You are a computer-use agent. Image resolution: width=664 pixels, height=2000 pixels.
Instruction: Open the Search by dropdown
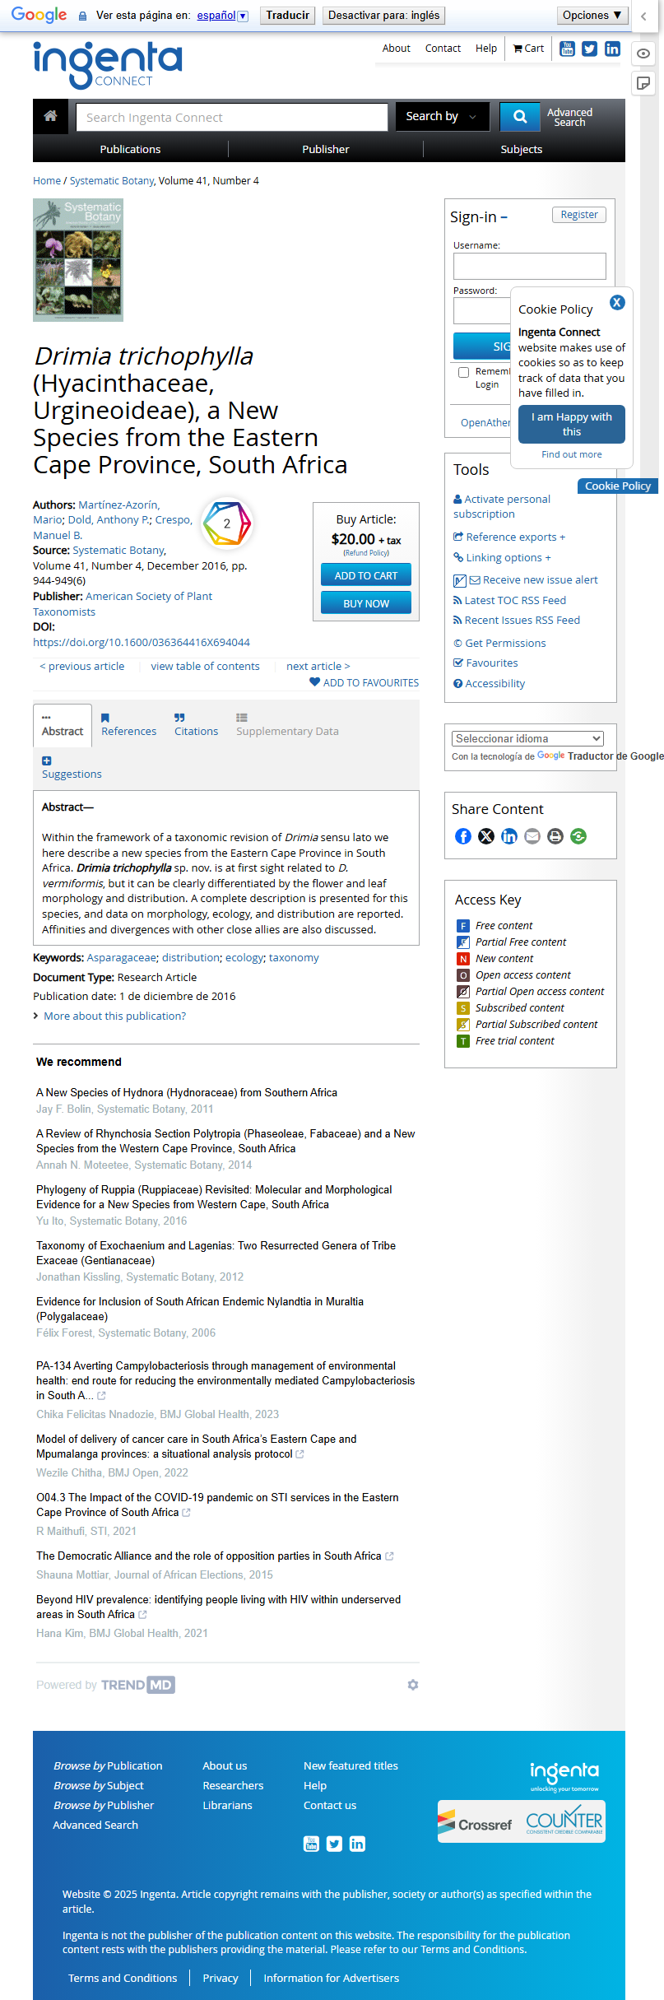coord(442,117)
